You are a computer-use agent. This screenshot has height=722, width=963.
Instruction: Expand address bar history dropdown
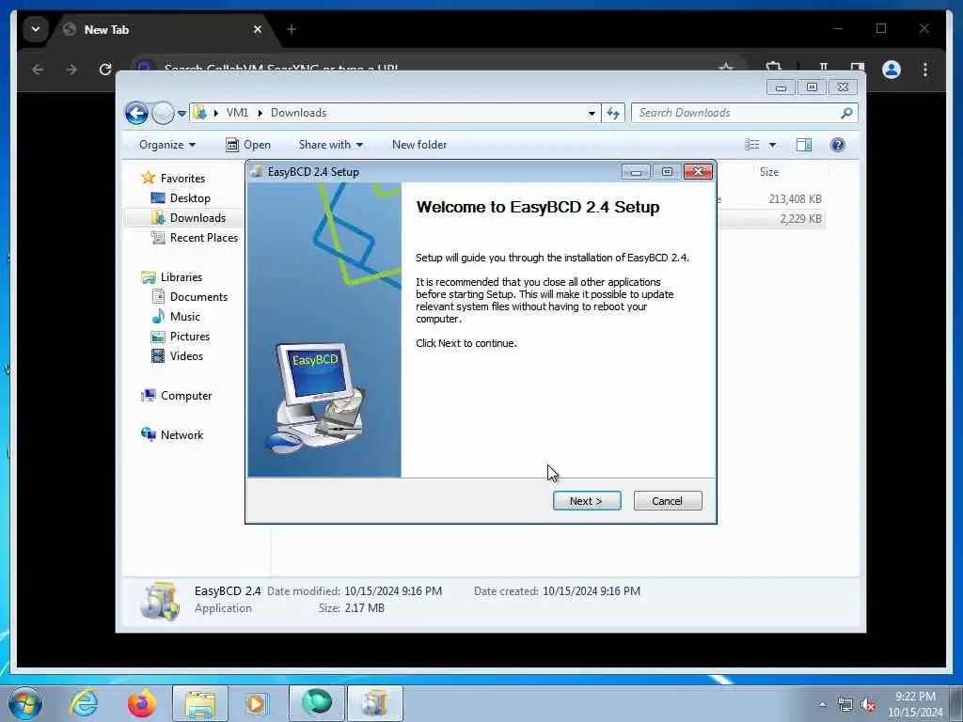click(x=592, y=113)
